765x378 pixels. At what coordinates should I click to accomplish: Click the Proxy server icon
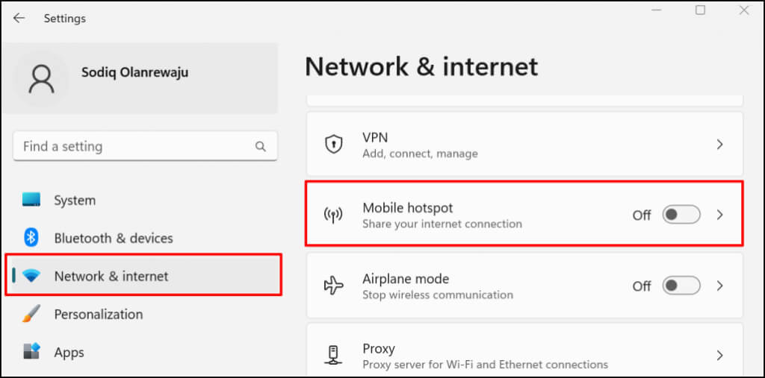pos(333,356)
